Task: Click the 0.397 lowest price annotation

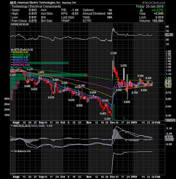Action: pos(107,119)
